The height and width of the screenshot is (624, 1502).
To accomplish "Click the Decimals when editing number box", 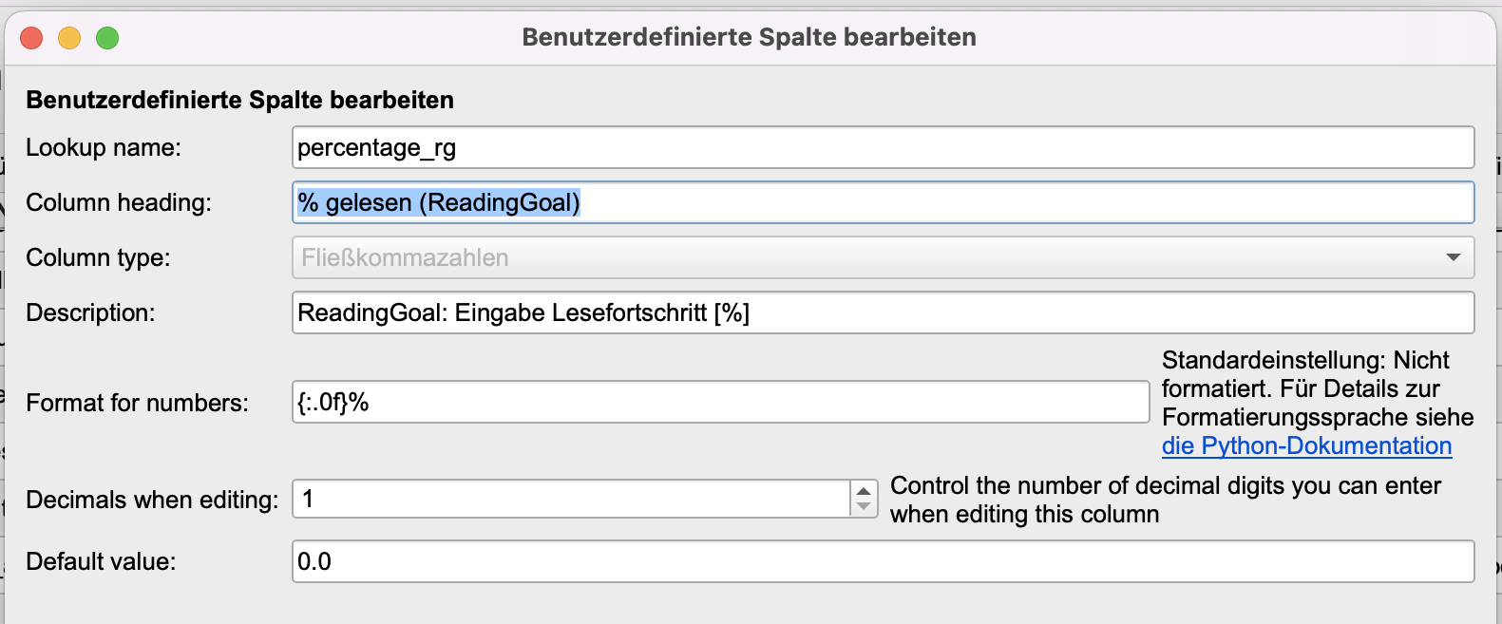I will [572, 499].
